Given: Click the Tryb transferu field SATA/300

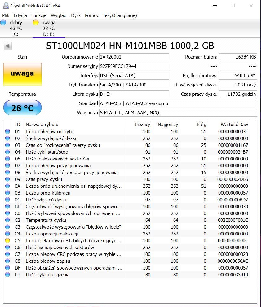Looking at the screenshot, I should 134,85.
